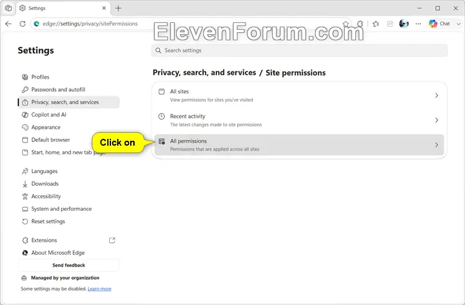Click the Send feedback button
The width and height of the screenshot is (465, 305).
point(68,265)
